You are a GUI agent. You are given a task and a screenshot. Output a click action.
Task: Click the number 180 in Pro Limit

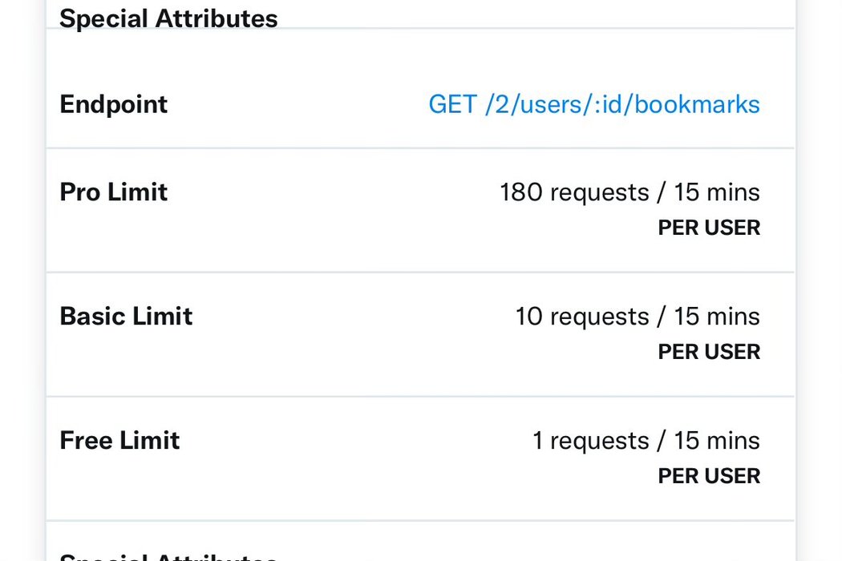point(521,192)
